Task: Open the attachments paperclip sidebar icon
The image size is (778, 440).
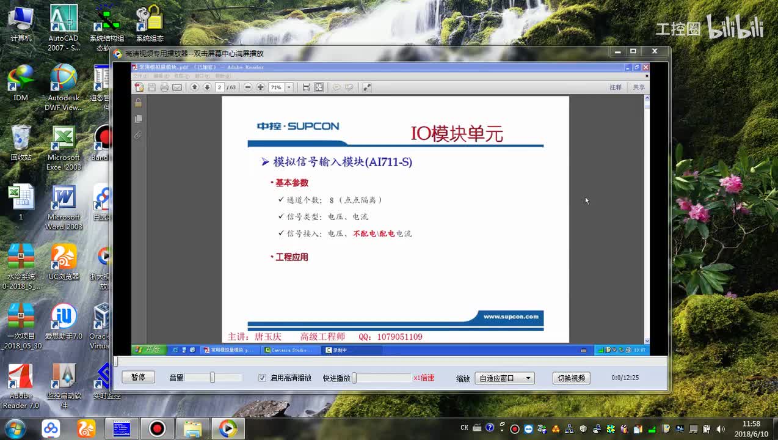Action: 138,135
